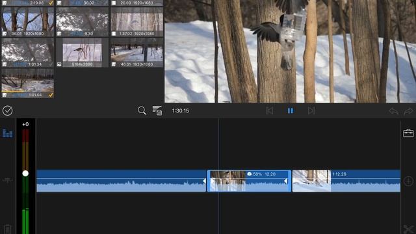Image resolution: width=416 pixels, height=234 pixels.
Task: Tap the speed icon on the 50% clip
Action: (x=250, y=174)
